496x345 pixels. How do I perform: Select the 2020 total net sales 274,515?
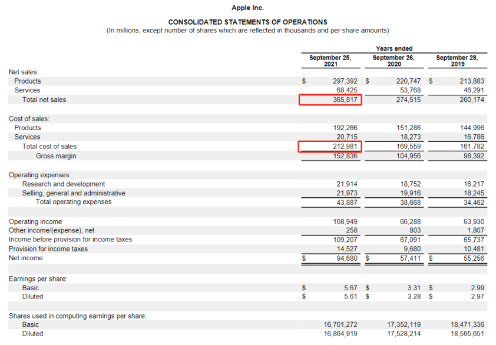[408, 100]
